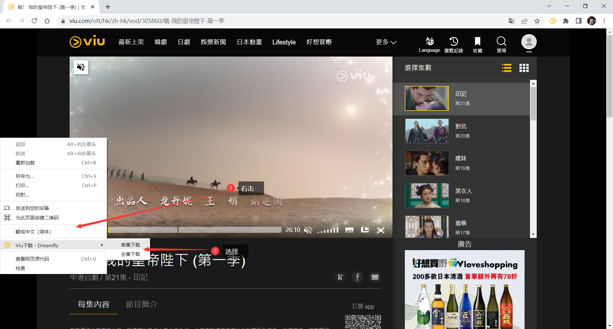
Task: Toggle player volume mute icon
Action: point(308,230)
